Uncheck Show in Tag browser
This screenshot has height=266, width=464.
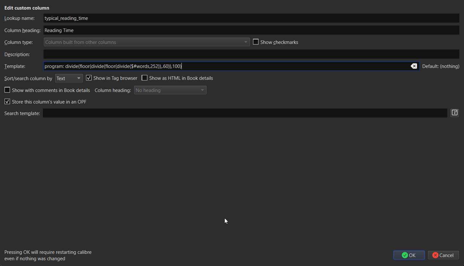click(89, 78)
